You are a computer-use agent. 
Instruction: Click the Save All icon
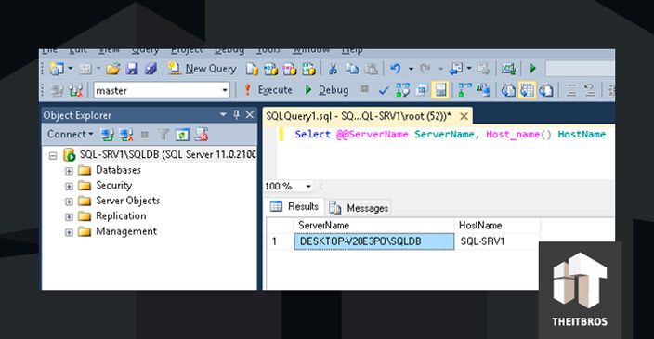150,69
